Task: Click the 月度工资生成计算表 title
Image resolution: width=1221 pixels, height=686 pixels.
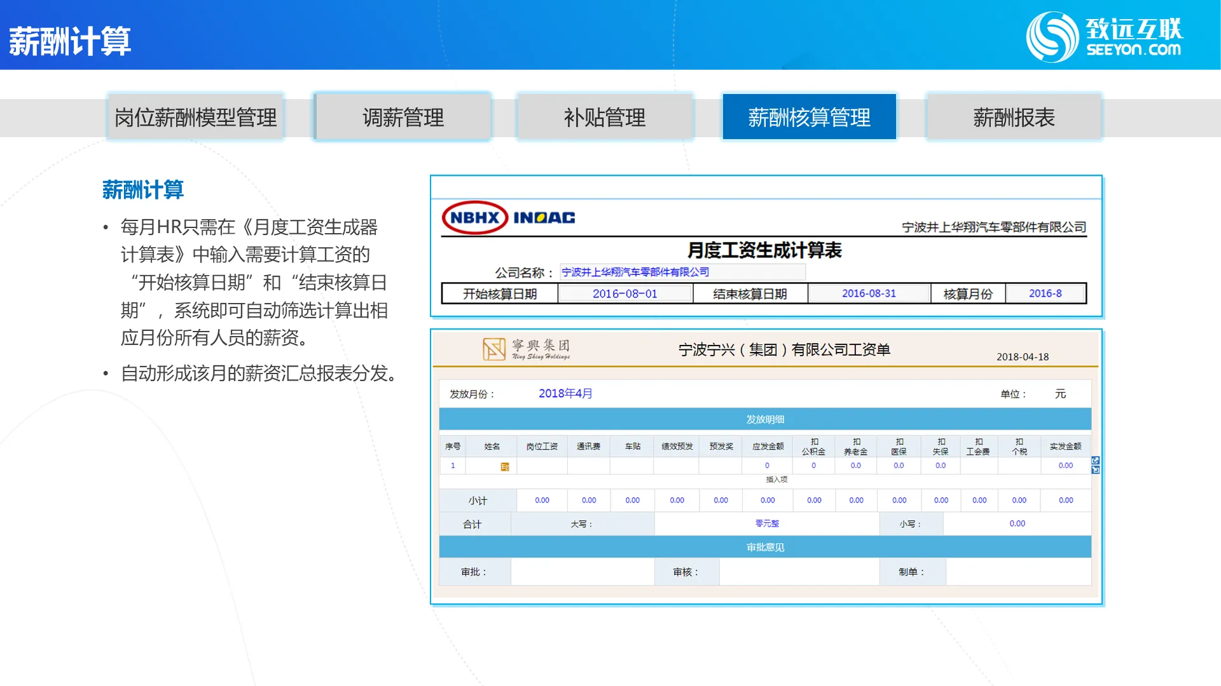Action: [x=764, y=250]
